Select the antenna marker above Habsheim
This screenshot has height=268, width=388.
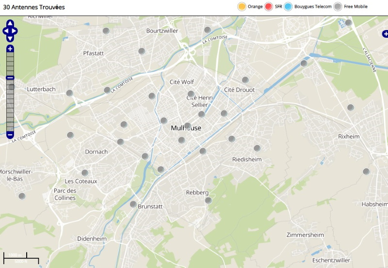click(x=366, y=172)
